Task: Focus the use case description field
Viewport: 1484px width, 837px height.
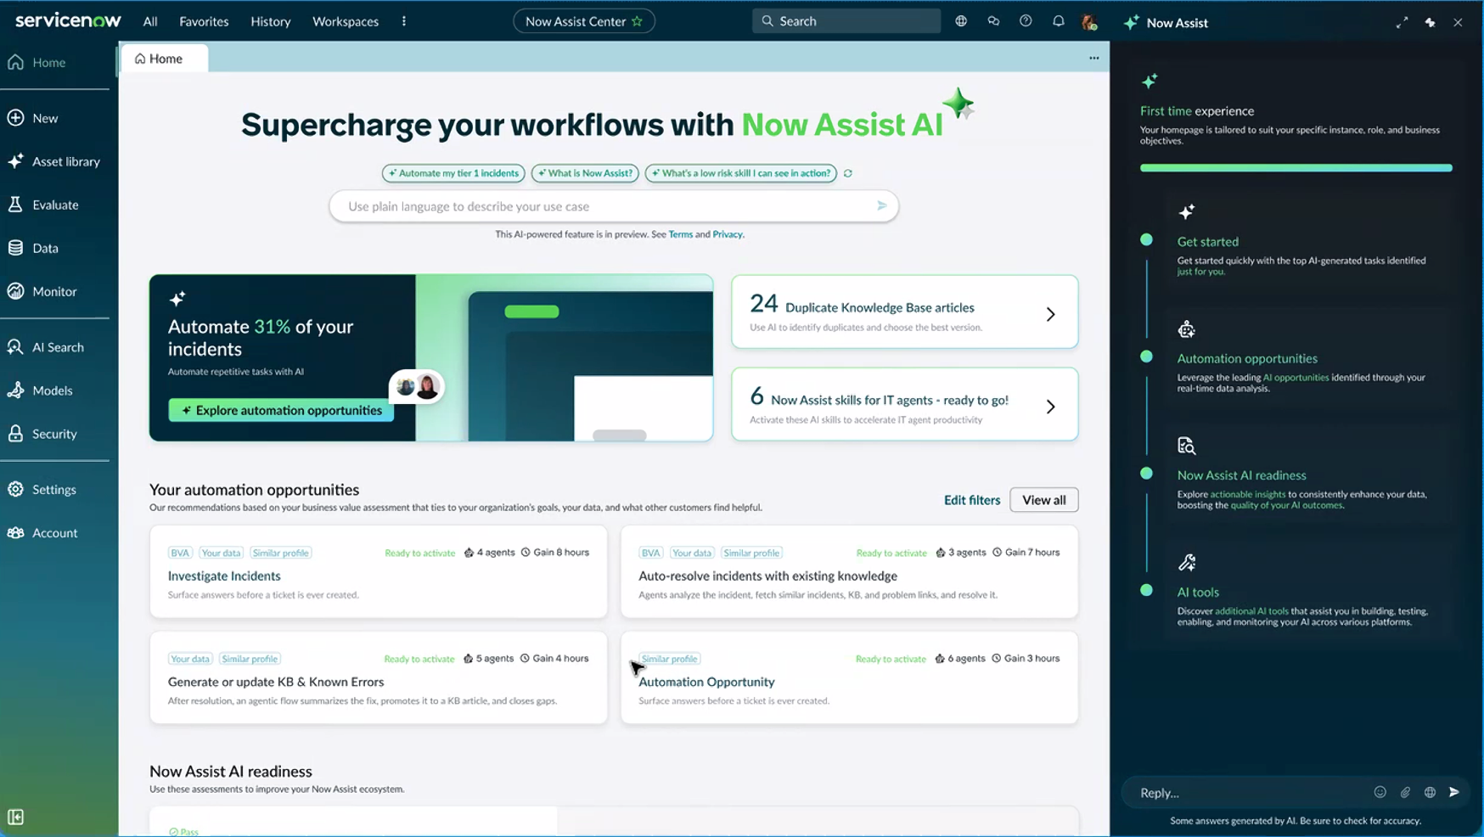Action: pyautogui.click(x=613, y=206)
